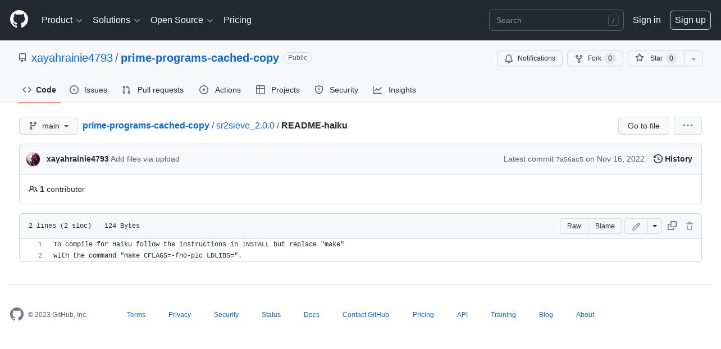Open the star lists dropdown arrow

pos(693,58)
